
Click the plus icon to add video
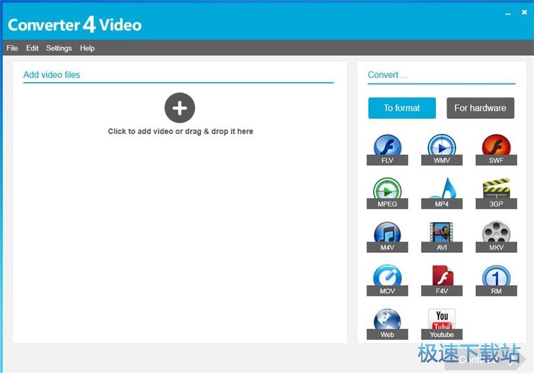tap(180, 108)
